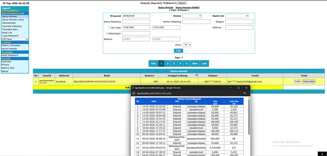The image size is (327, 156).
Task: Click the Refresh button
Action: click(182, 3)
